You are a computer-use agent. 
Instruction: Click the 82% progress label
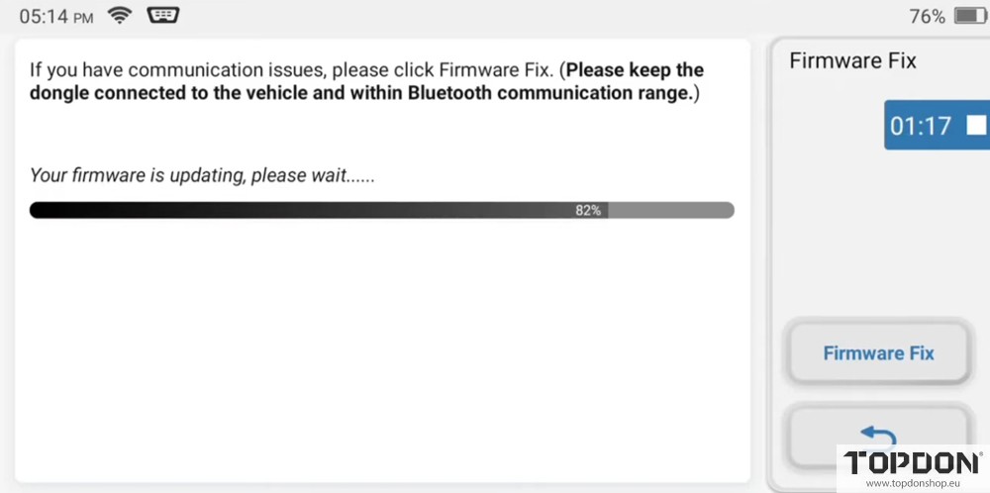point(588,210)
